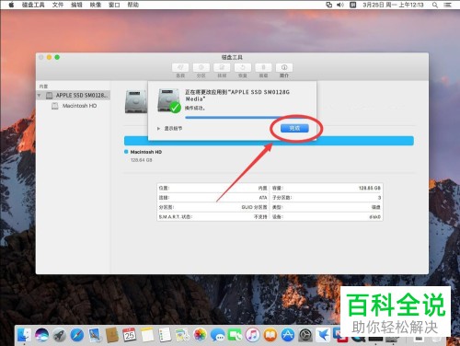Click the blue Done button
The height and width of the screenshot is (346, 460).
point(294,128)
